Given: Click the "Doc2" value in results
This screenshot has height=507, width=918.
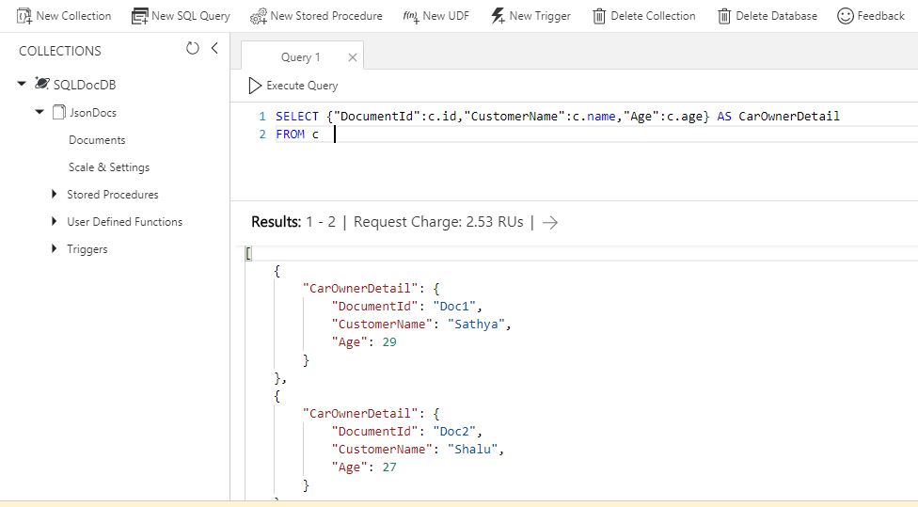Looking at the screenshot, I should (454, 432).
